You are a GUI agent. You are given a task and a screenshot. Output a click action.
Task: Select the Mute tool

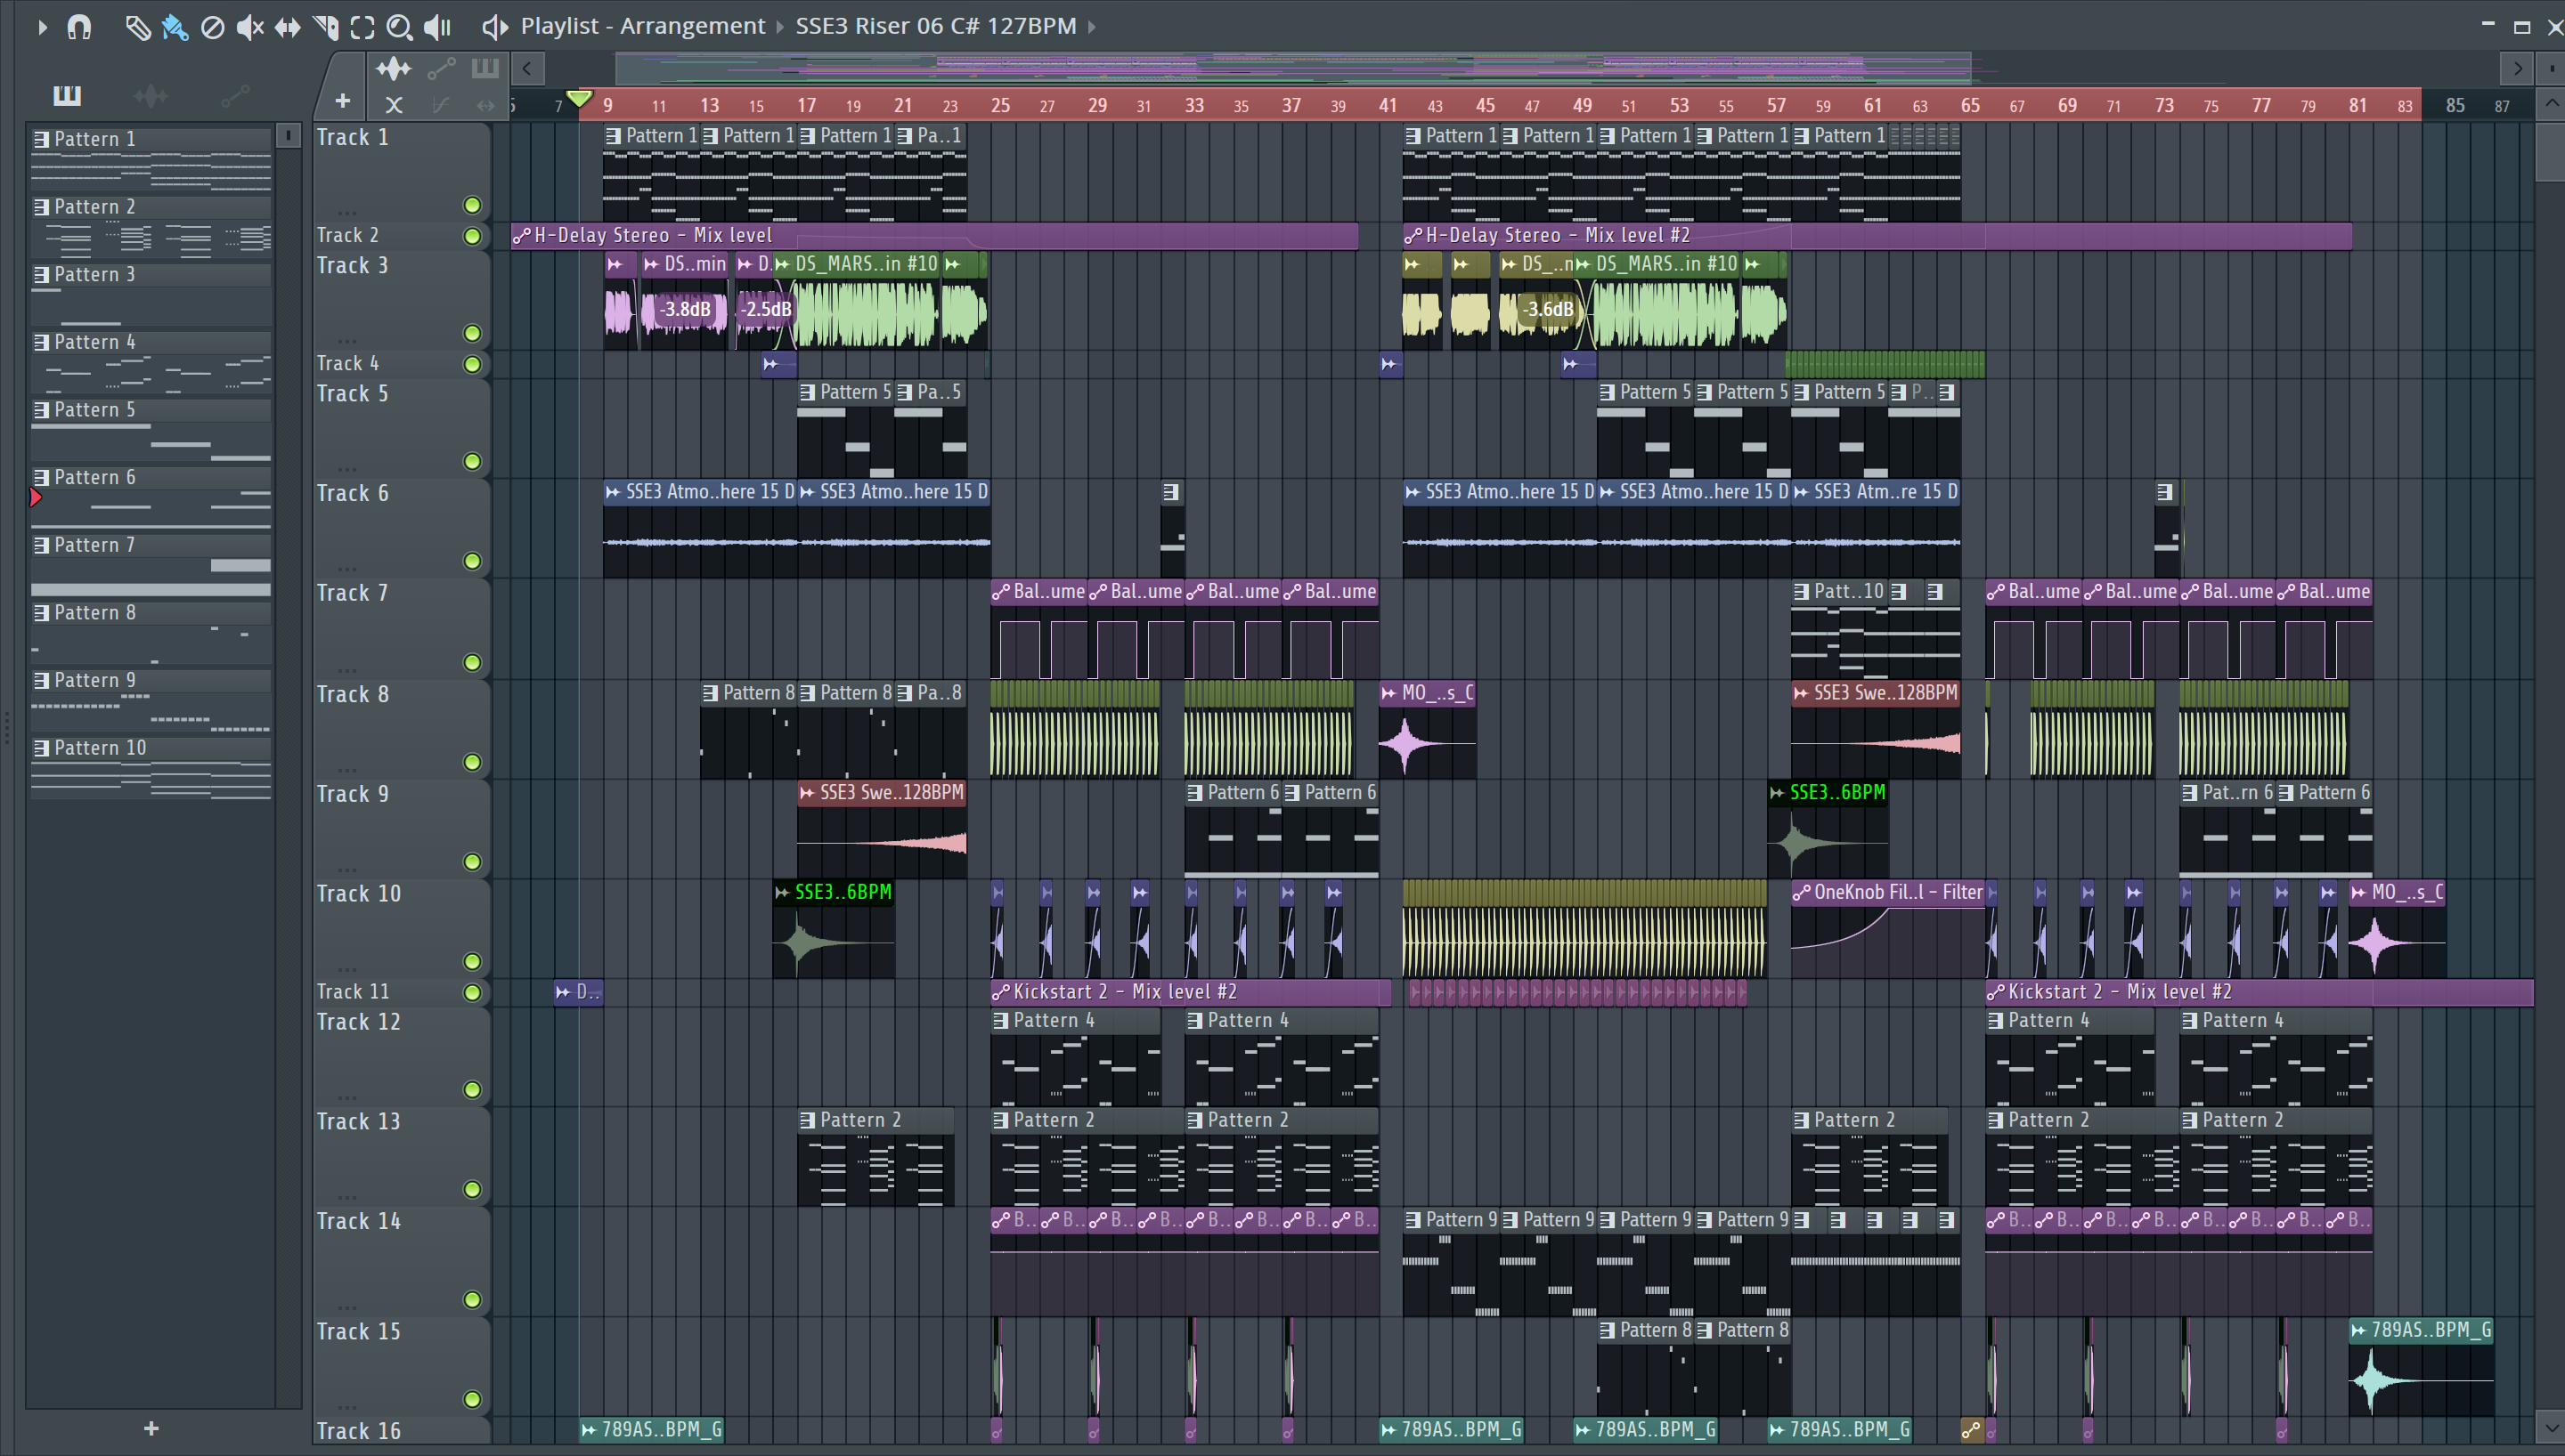pyautogui.click(x=249, y=27)
